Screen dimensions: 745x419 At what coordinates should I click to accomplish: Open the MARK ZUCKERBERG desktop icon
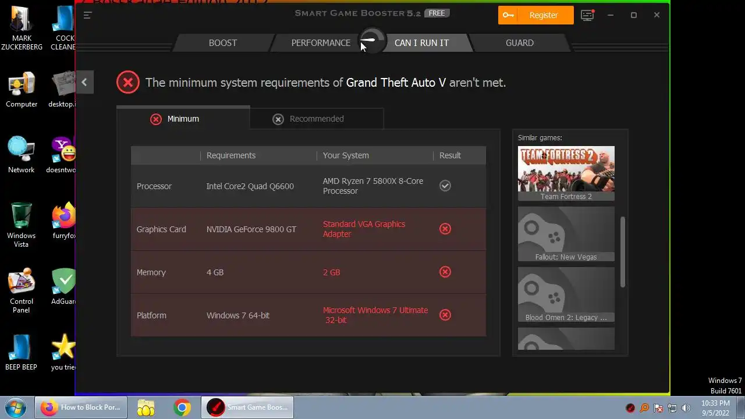22,28
